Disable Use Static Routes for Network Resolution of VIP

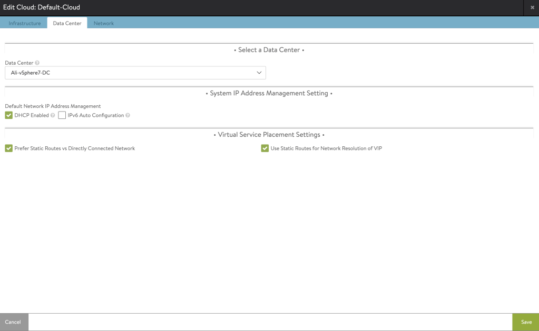tap(264, 148)
